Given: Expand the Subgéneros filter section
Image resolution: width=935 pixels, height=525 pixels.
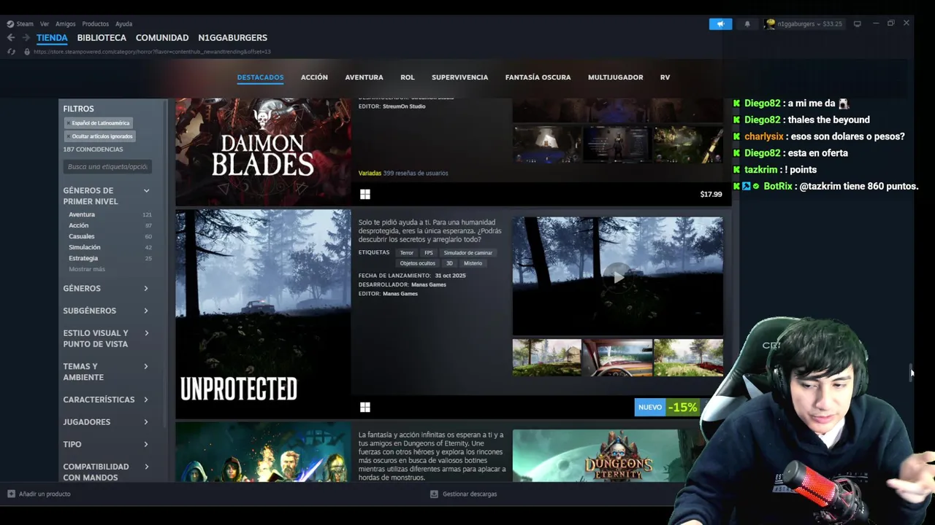Looking at the screenshot, I should [146, 311].
